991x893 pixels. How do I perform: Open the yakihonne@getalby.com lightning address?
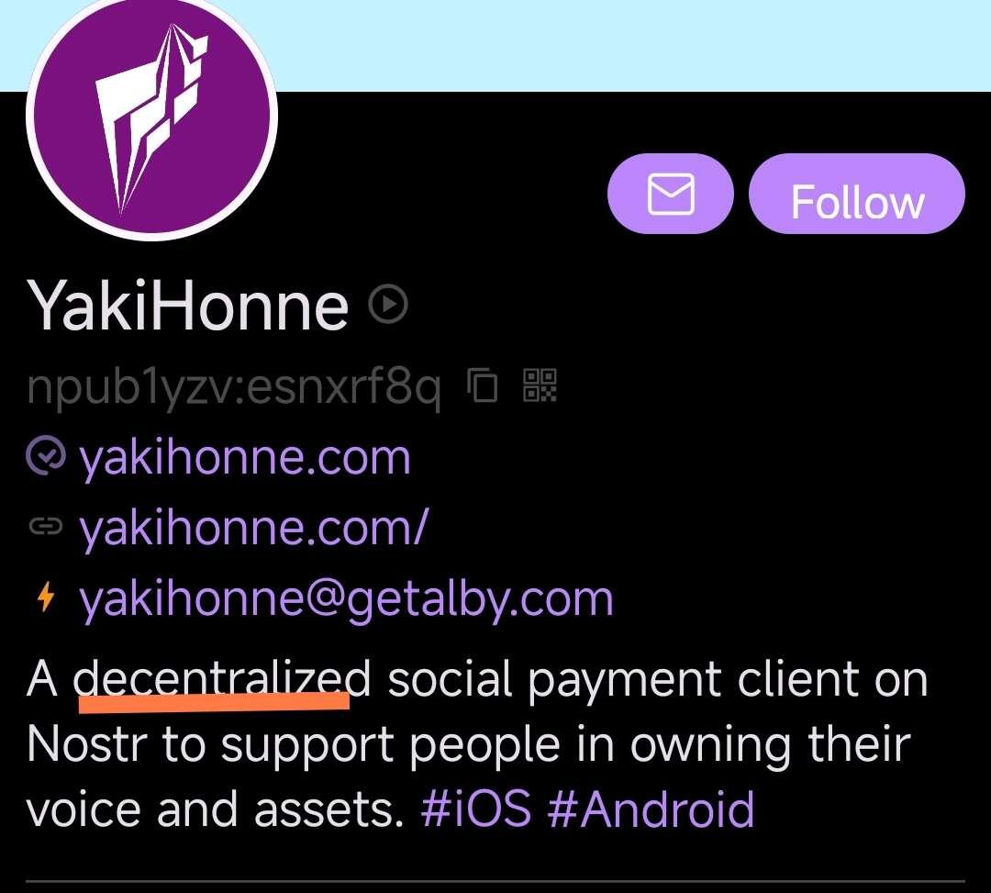[346, 599]
